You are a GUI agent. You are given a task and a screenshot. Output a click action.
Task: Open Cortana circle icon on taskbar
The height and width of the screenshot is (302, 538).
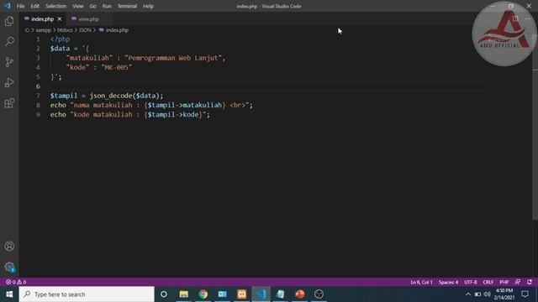[x=164, y=294]
